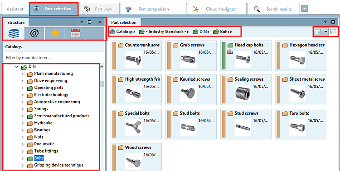The width and height of the screenshot is (340, 171).
Task: Switch to the Part view tab
Action: point(99,9)
